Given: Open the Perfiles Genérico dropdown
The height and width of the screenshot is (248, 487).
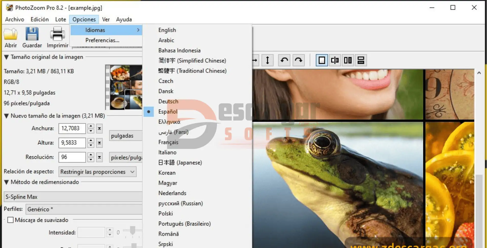Looking at the screenshot, I should [x=84, y=209].
